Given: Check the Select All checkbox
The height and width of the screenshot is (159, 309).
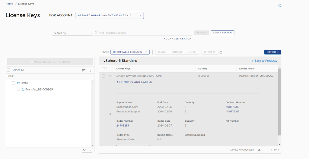Looking at the screenshot, I should tap(8, 70).
